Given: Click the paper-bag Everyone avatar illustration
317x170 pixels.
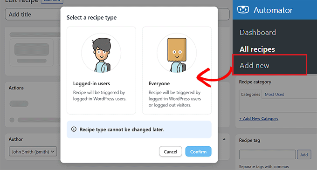Looking at the screenshot, I should pyautogui.click(x=177, y=53).
